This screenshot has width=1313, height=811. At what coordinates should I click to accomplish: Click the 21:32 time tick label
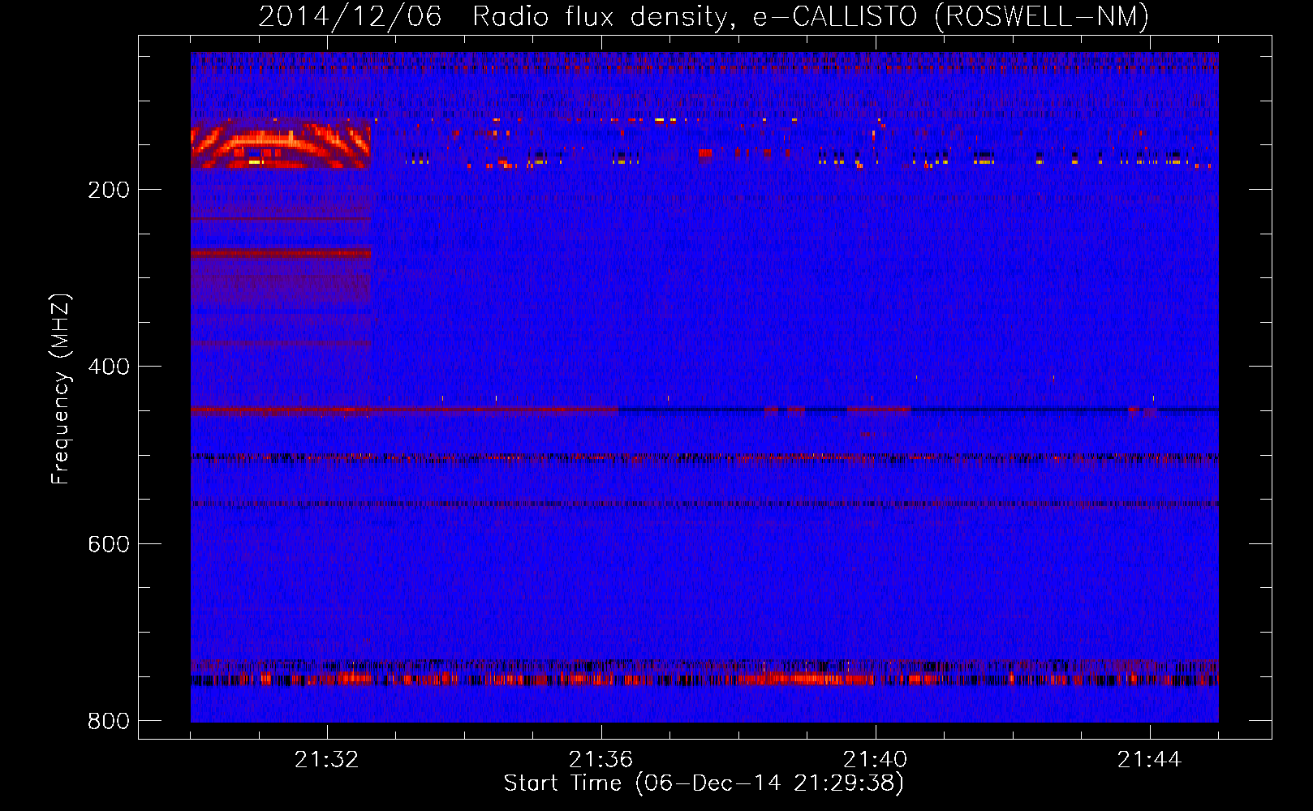point(326,759)
